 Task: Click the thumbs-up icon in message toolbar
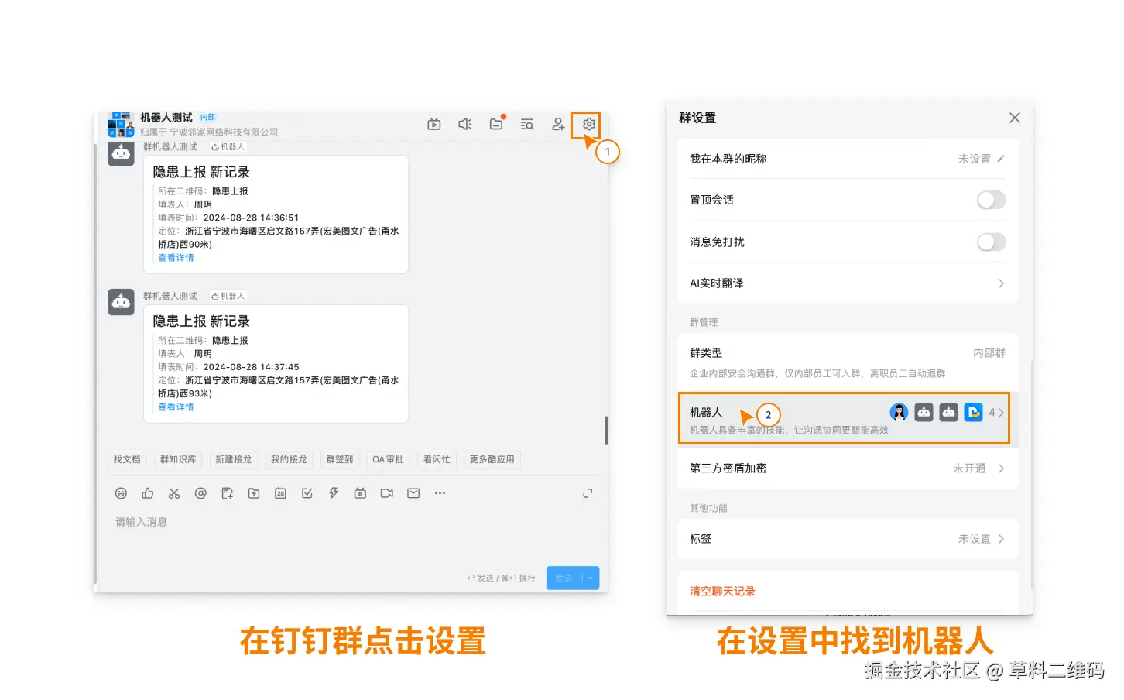pyautogui.click(x=148, y=493)
